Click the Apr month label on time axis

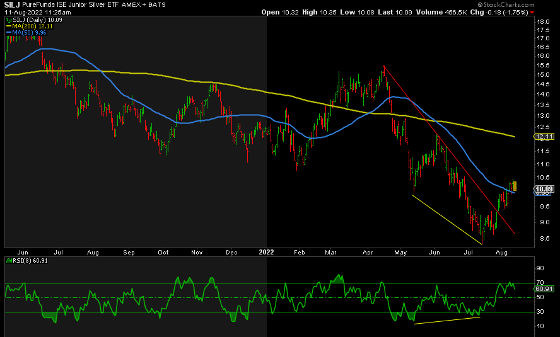tap(368, 253)
